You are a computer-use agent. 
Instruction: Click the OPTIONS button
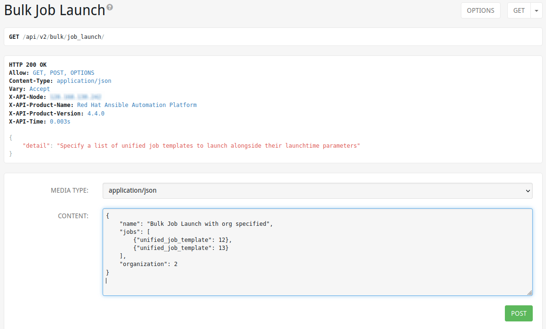click(x=481, y=10)
